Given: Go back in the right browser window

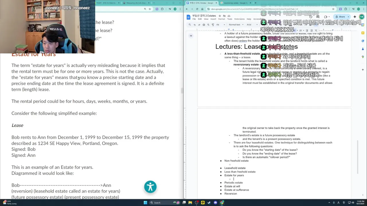Looking at the screenshot, I should tap(187, 9).
